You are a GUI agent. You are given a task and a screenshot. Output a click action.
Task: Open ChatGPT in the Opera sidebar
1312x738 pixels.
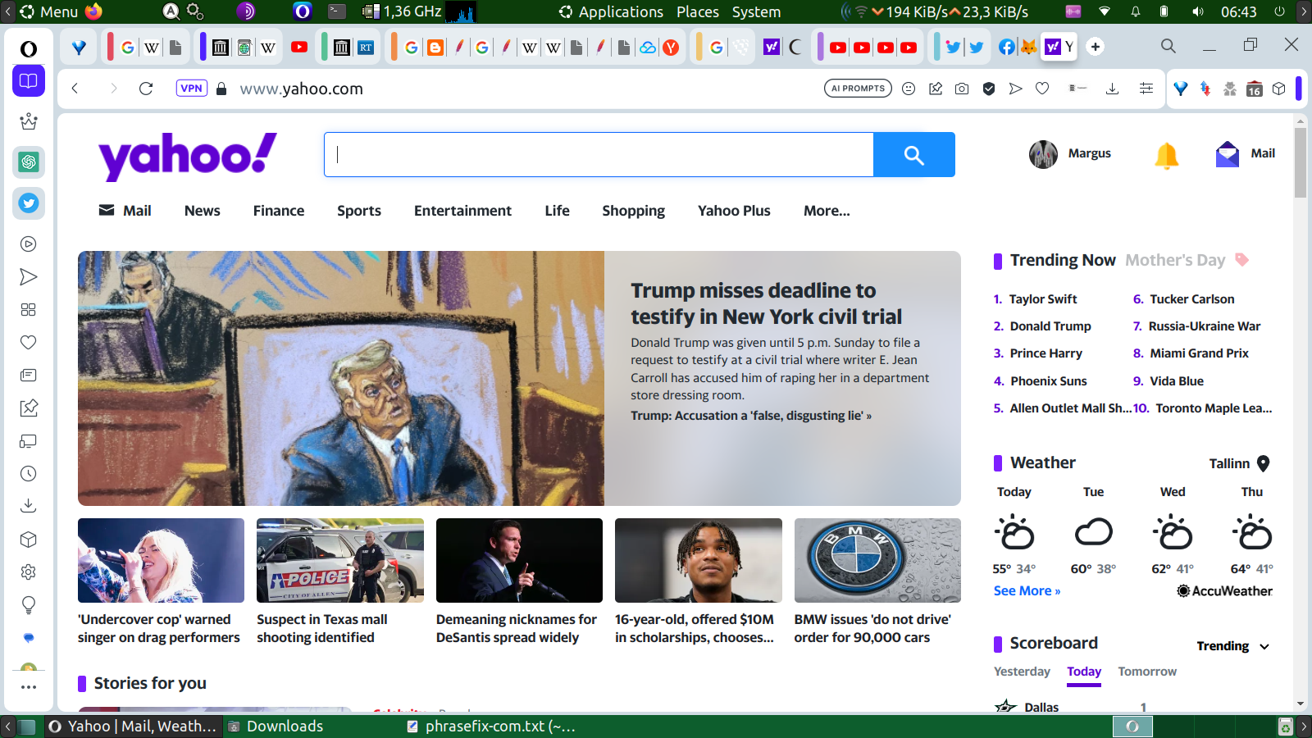(29, 162)
